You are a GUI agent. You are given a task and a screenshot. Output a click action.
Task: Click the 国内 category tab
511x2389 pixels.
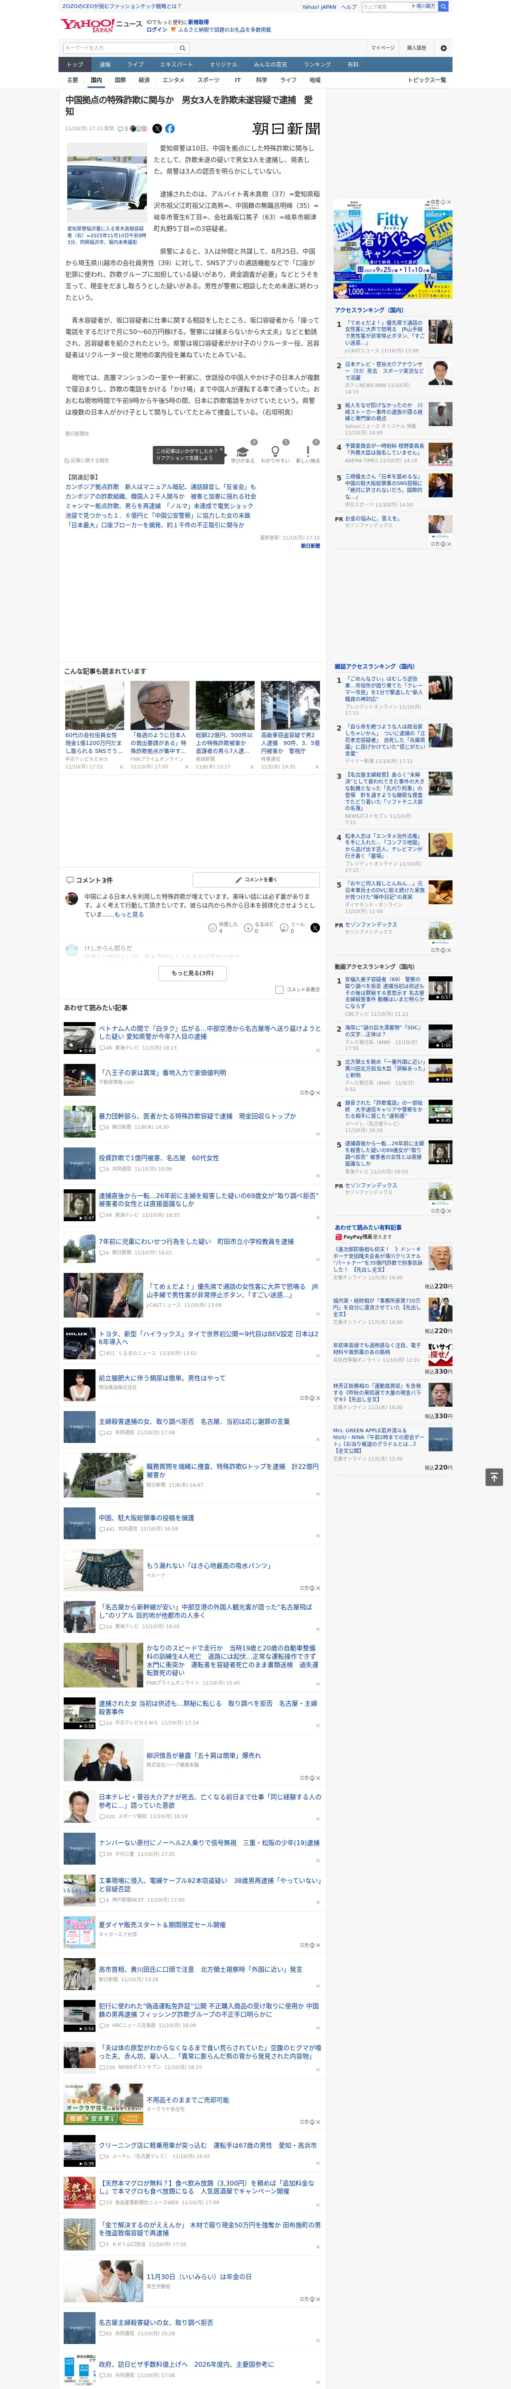(x=96, y=80)
